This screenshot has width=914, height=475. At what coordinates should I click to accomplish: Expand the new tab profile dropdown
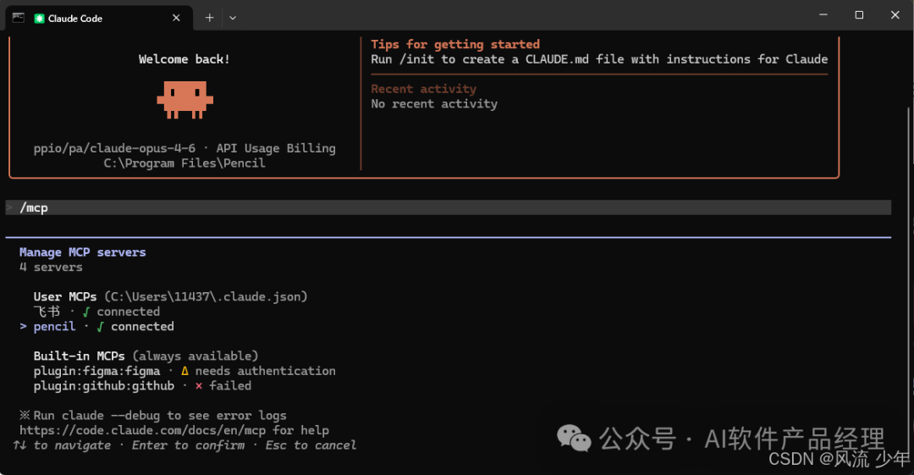[233, 18]
